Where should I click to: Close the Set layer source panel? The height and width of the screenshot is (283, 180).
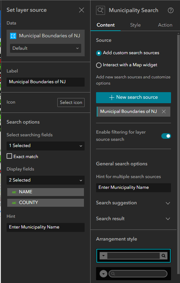tap(82, 10)
